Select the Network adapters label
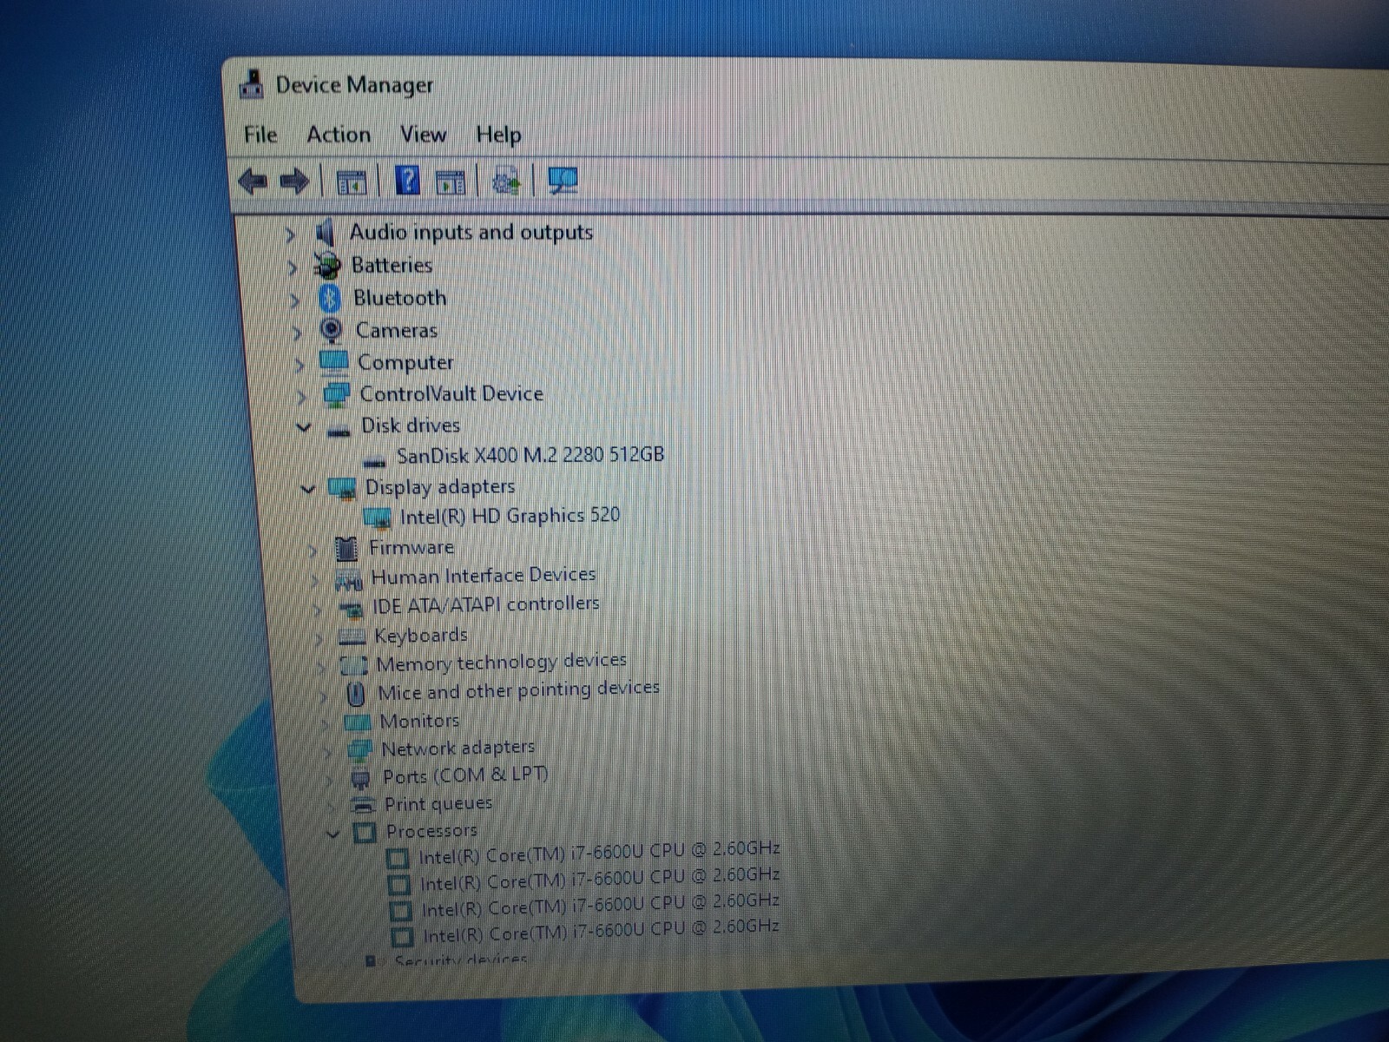Screen dimensions: 1389x1042 (458, 748)
